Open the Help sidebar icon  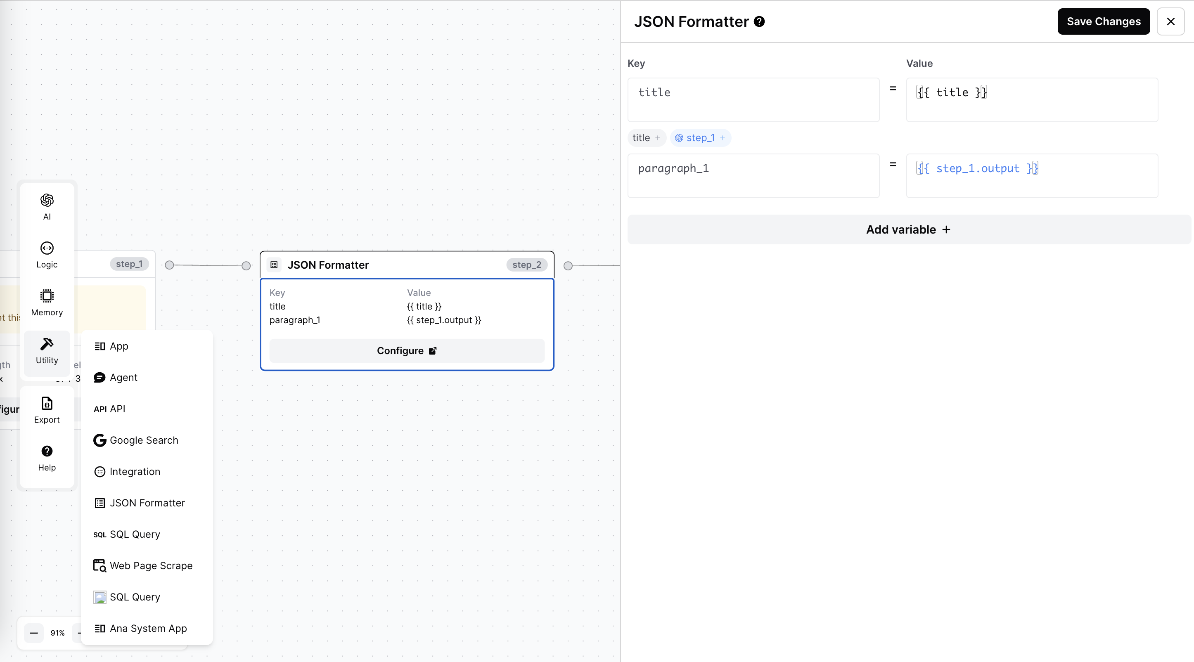pos(47,457)
